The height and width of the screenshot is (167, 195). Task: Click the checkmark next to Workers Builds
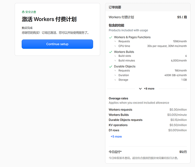[111, 52]
